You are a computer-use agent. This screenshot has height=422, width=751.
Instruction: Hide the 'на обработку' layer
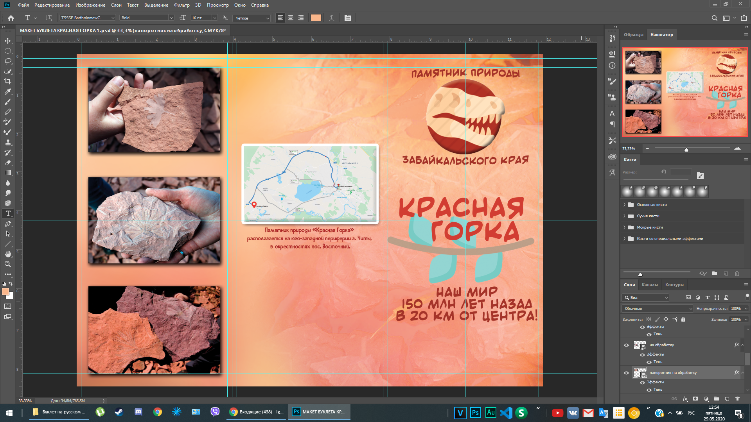point(626,345)
